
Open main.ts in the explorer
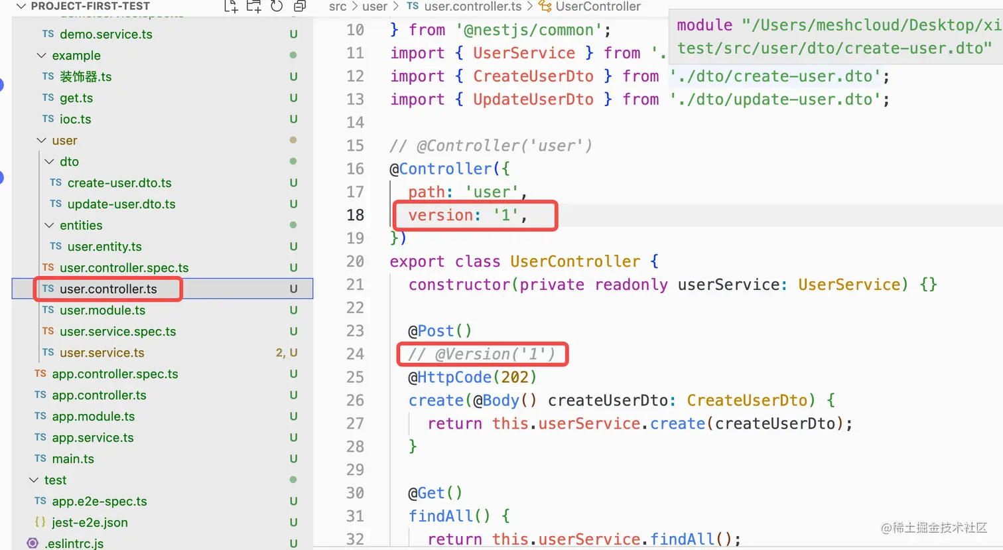tap(73, 458)
